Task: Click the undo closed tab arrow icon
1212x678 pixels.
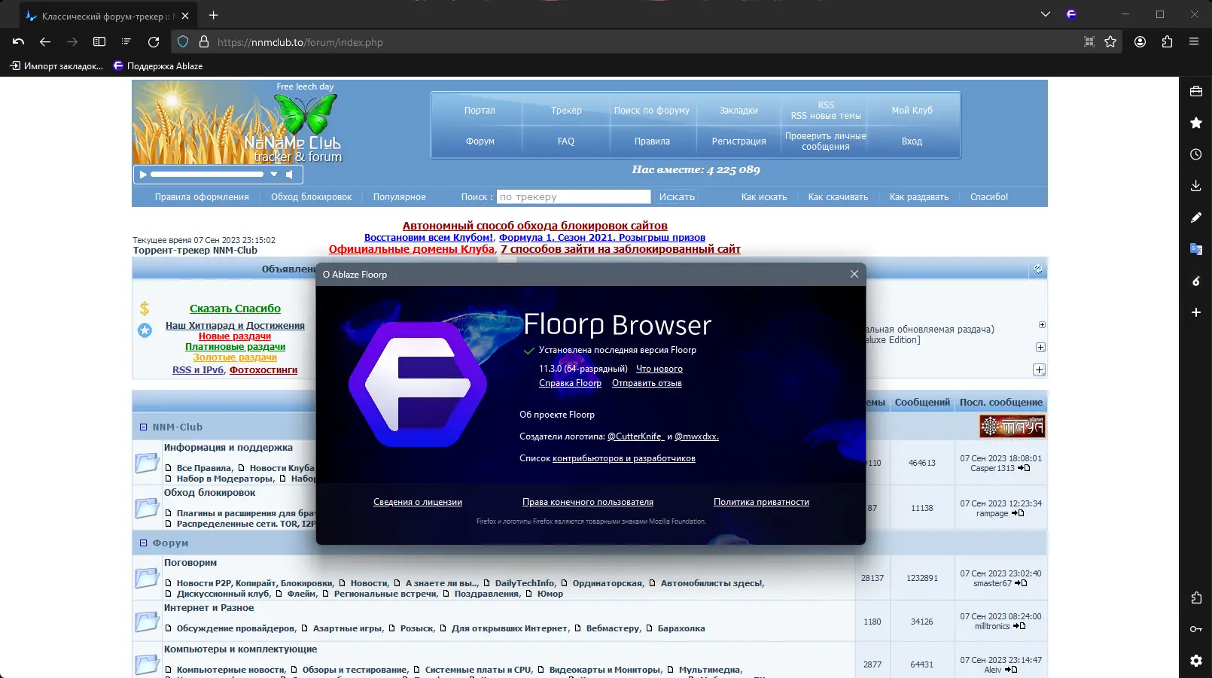Action: click(19, 42)
